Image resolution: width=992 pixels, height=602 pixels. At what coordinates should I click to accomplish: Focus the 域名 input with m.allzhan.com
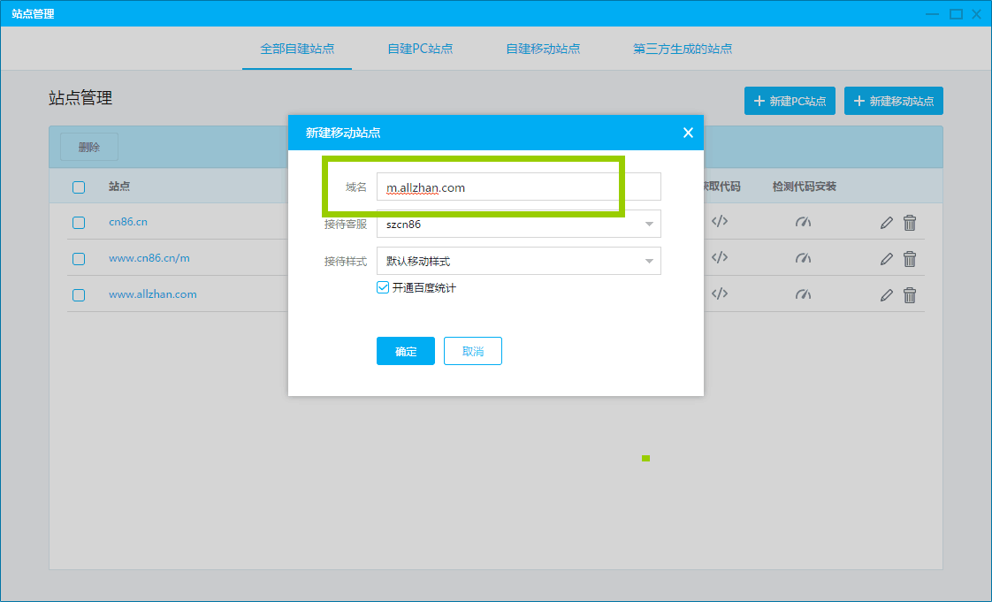pyautogui.click(x=519, y=187)
